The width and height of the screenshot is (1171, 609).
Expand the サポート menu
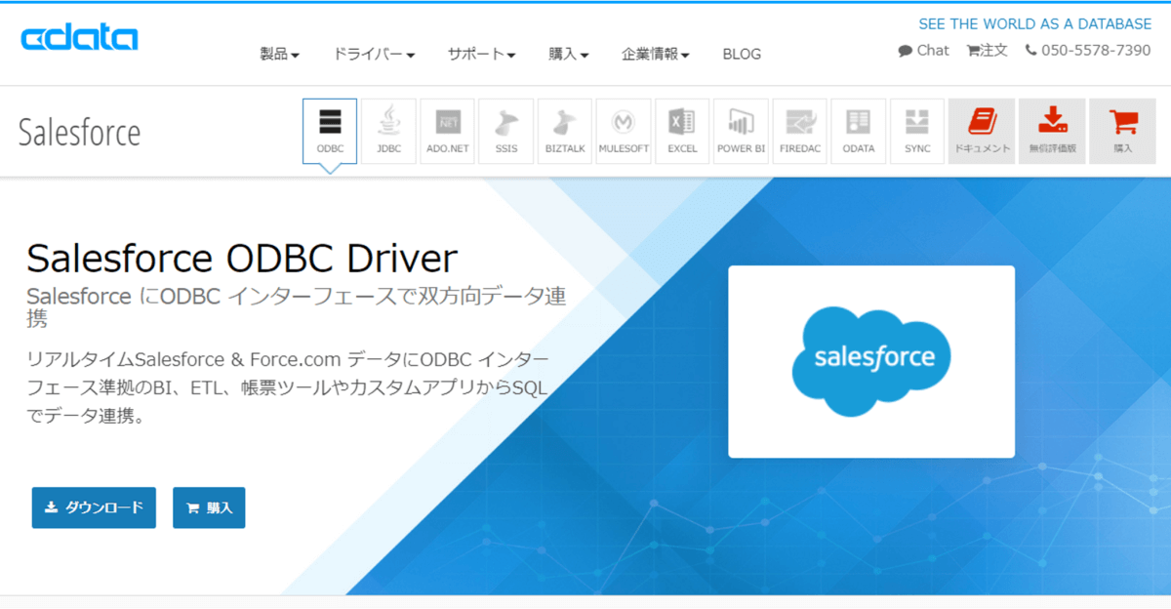(482, 54)
